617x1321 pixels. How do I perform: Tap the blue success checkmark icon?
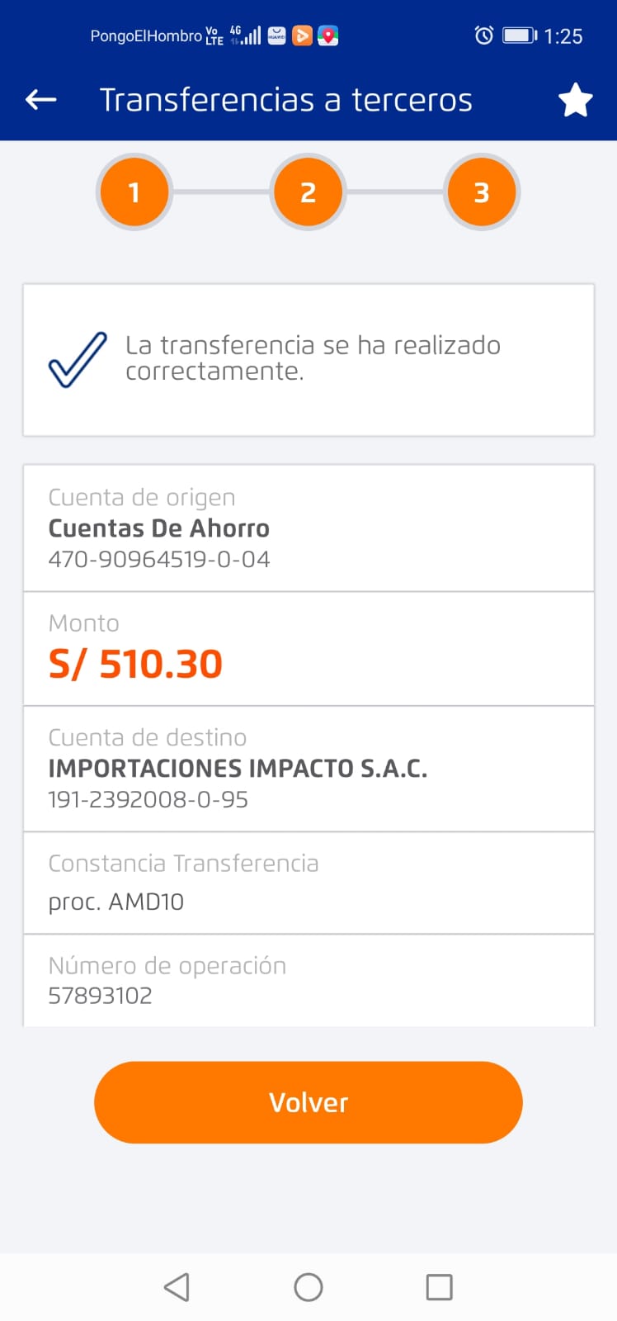[78, 359]
